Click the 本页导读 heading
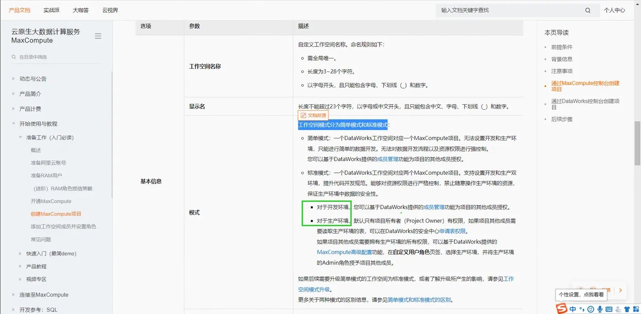The height and width of the screenshot is (314, 641). [x=556, y=32]
